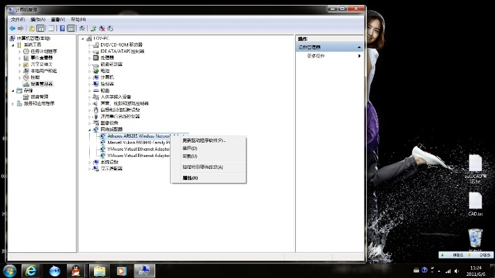Open the Recycle Bin on the desktop

[x=475, y=238]
